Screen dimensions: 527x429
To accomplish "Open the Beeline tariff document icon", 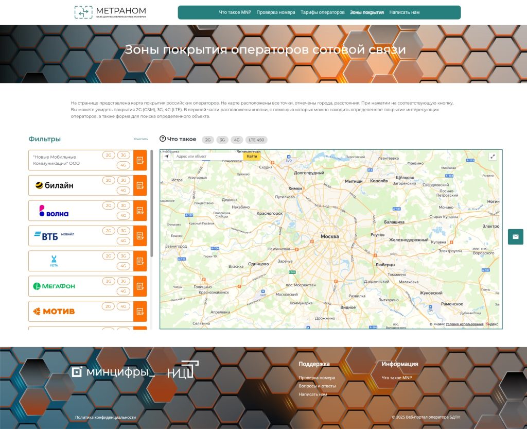I will coord(140,185).
